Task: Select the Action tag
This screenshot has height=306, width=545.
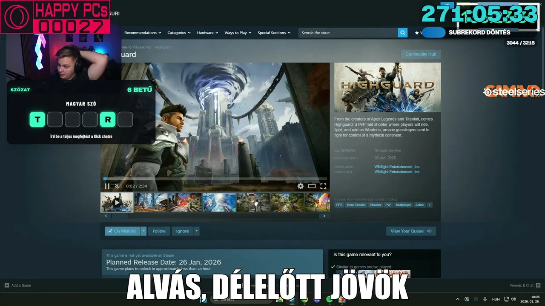Action: tap(420, 205)
